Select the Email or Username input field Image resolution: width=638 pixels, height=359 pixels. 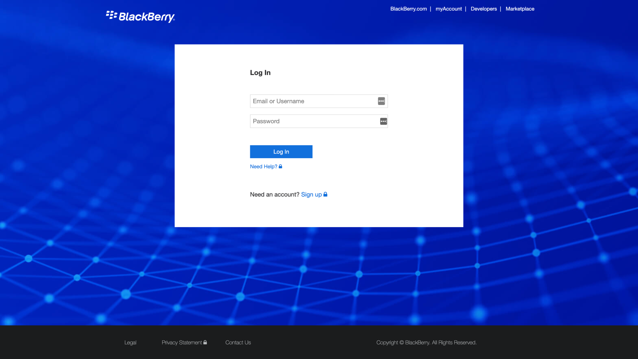pos(319,101)
